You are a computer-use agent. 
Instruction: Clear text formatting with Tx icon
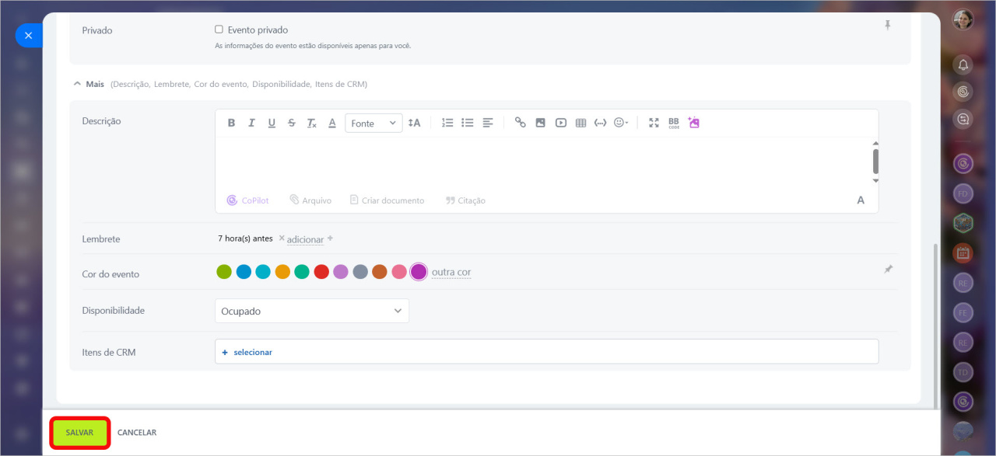click(311, 123)
